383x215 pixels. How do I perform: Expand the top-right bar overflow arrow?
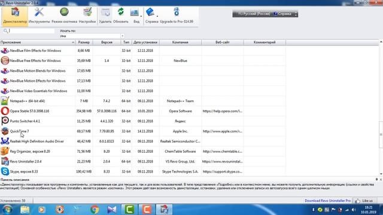pyautogui.click(x=296, y=14)
